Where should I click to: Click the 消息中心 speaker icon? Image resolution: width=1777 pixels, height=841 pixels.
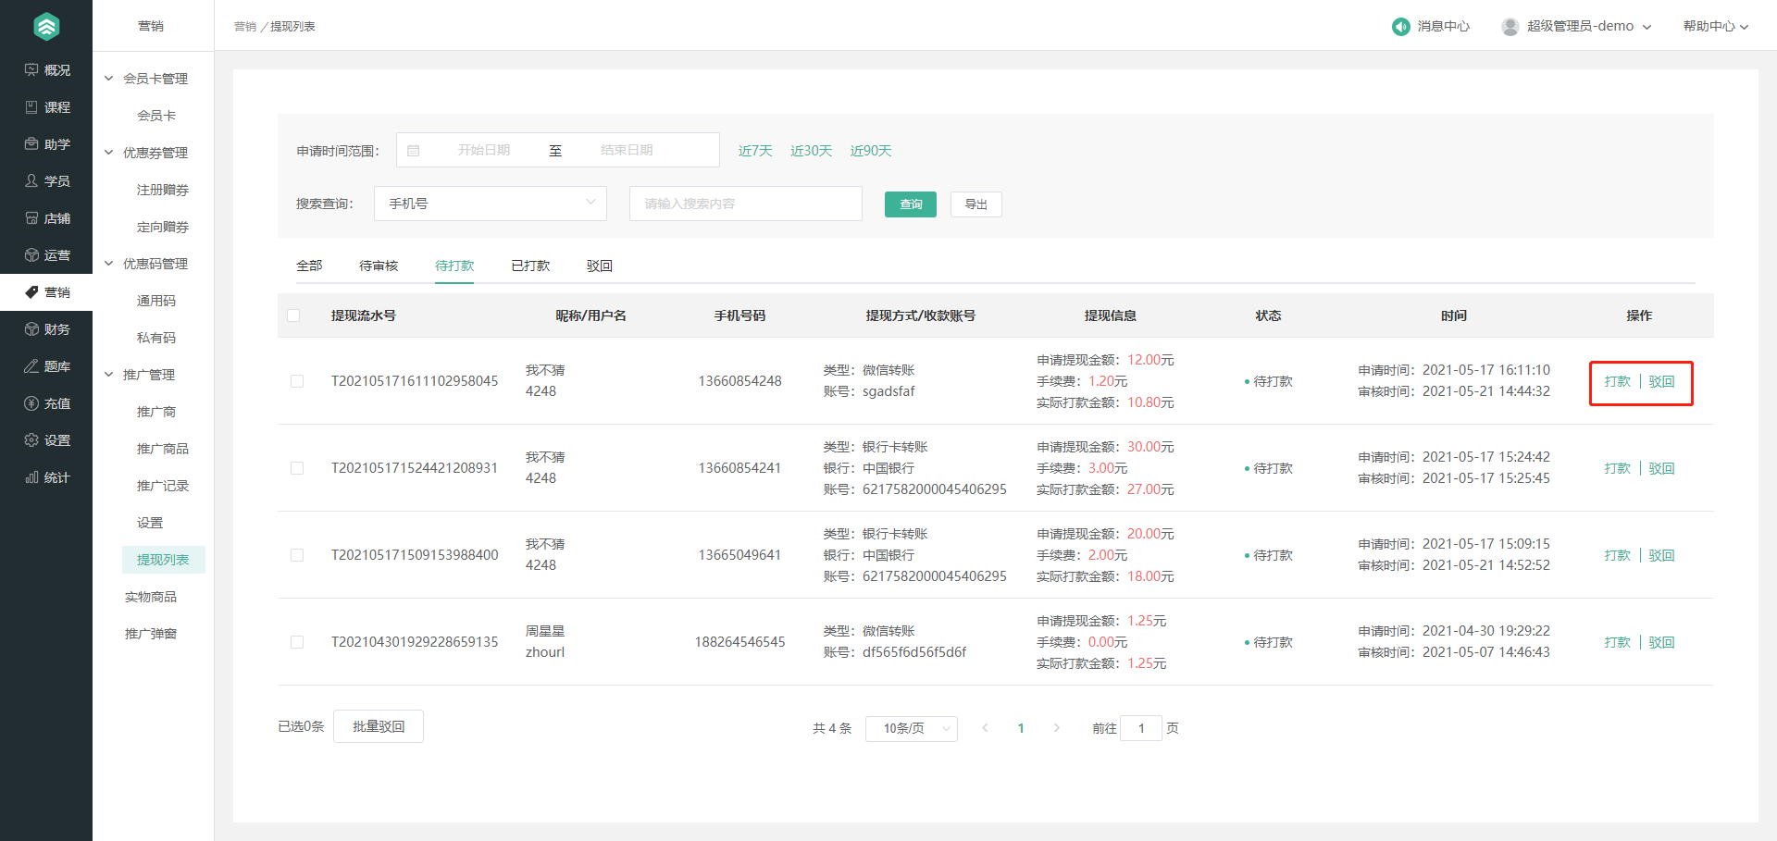click(x=1400, y=27)
